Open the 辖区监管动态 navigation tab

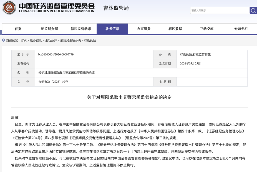81,29
